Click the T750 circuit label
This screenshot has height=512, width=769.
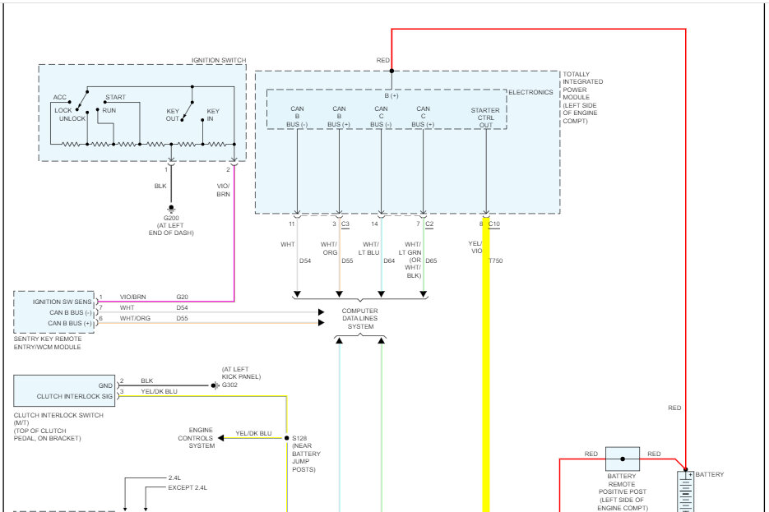click(496, 261)
